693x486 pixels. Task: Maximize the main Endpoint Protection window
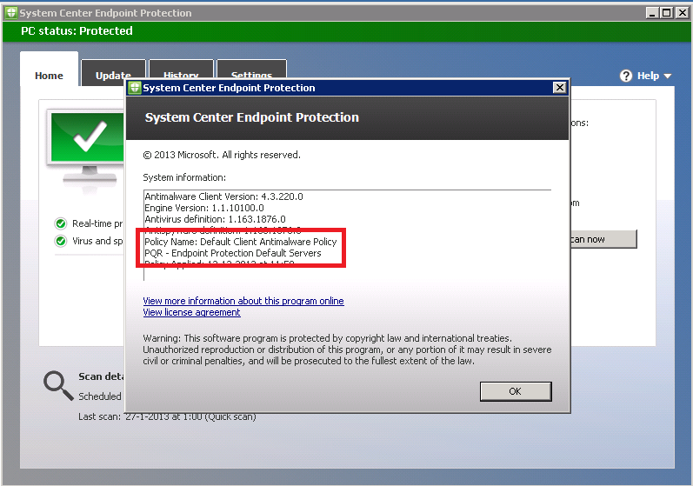tap(667, 13)
